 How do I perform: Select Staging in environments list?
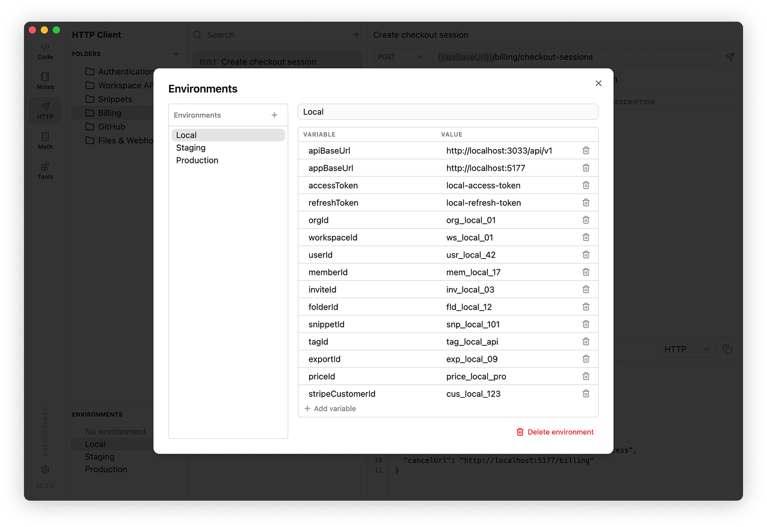pyautogui.click(x=191, y=148)
